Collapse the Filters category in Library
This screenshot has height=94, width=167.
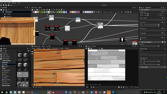(x=1, y=68)
